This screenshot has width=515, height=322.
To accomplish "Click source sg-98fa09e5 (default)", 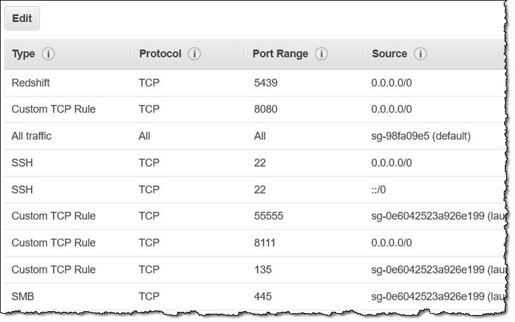I will coord(421,136).
